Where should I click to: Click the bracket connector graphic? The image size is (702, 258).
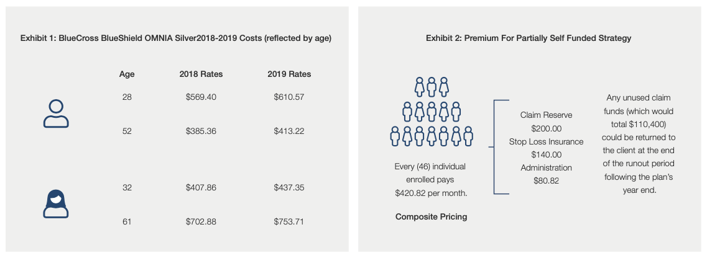click(500, 147)
